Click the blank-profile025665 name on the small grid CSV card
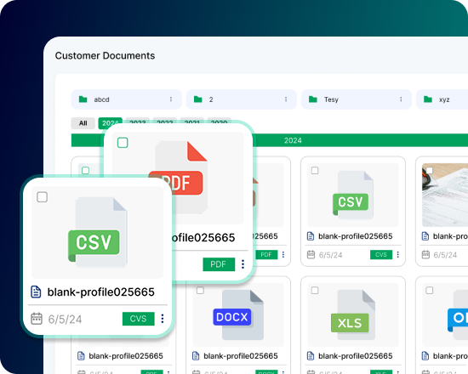468x374 pixels. (x=356, y=236)
